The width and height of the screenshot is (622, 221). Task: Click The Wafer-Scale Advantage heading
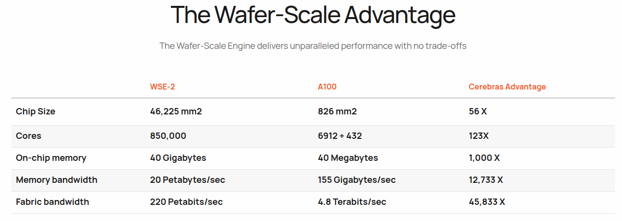(x=313, y=15)
